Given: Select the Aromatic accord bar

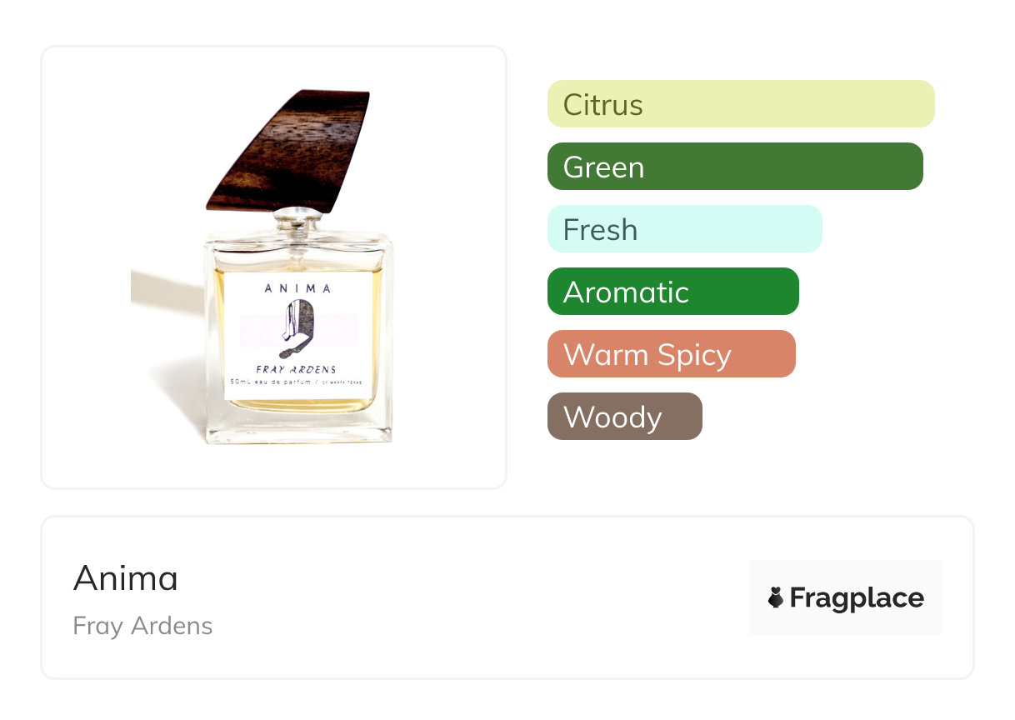Looking at the screenshot, I should (673, 292).
